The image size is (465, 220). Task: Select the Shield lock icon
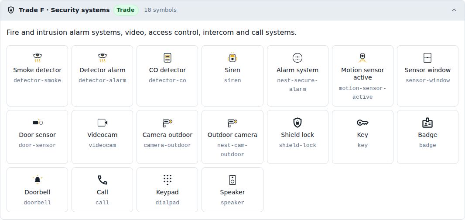coord(297,123)
